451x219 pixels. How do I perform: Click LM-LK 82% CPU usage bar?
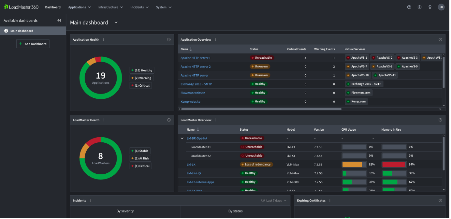[x=355, y=165]
